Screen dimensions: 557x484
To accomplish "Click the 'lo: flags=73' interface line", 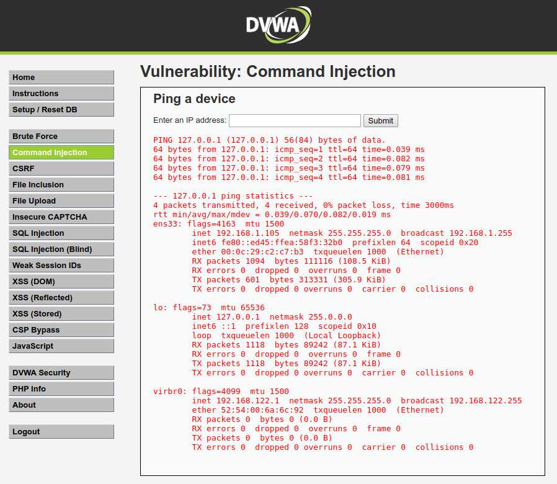I will 209,308.
